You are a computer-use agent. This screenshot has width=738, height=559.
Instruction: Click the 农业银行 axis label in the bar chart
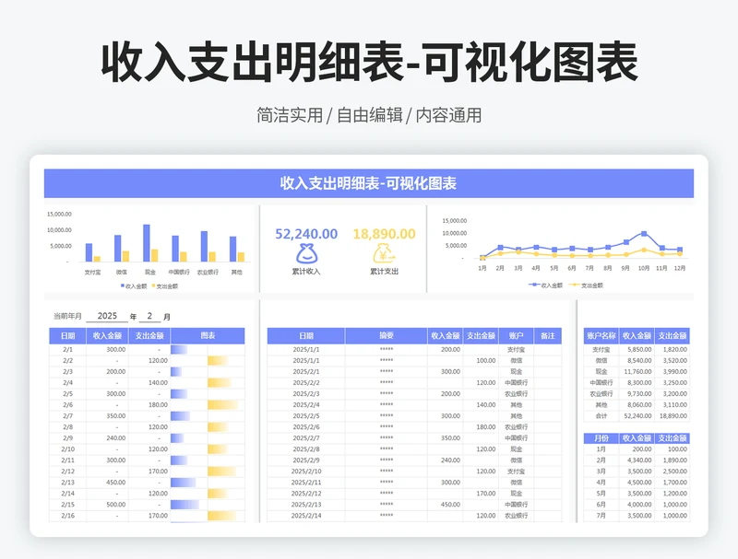(x=208, y=272)
